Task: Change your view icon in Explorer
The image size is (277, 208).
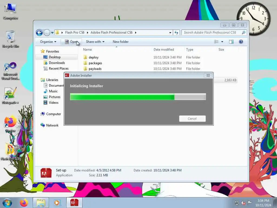Action: pos(216,42)
